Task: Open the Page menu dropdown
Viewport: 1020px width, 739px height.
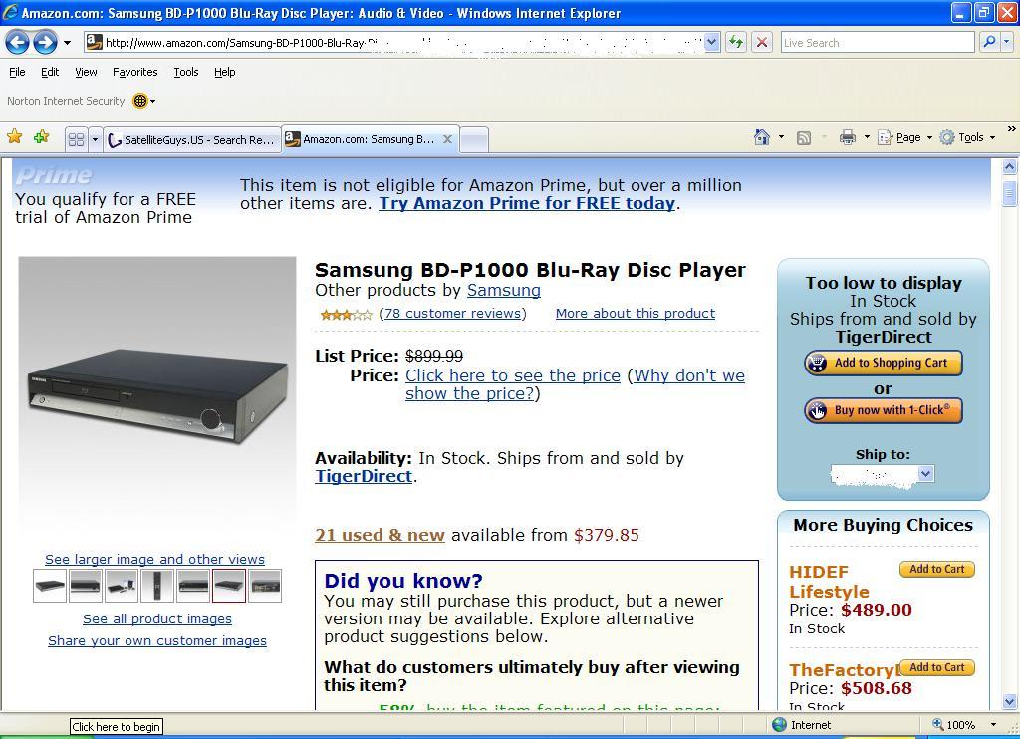Action: 906,137
